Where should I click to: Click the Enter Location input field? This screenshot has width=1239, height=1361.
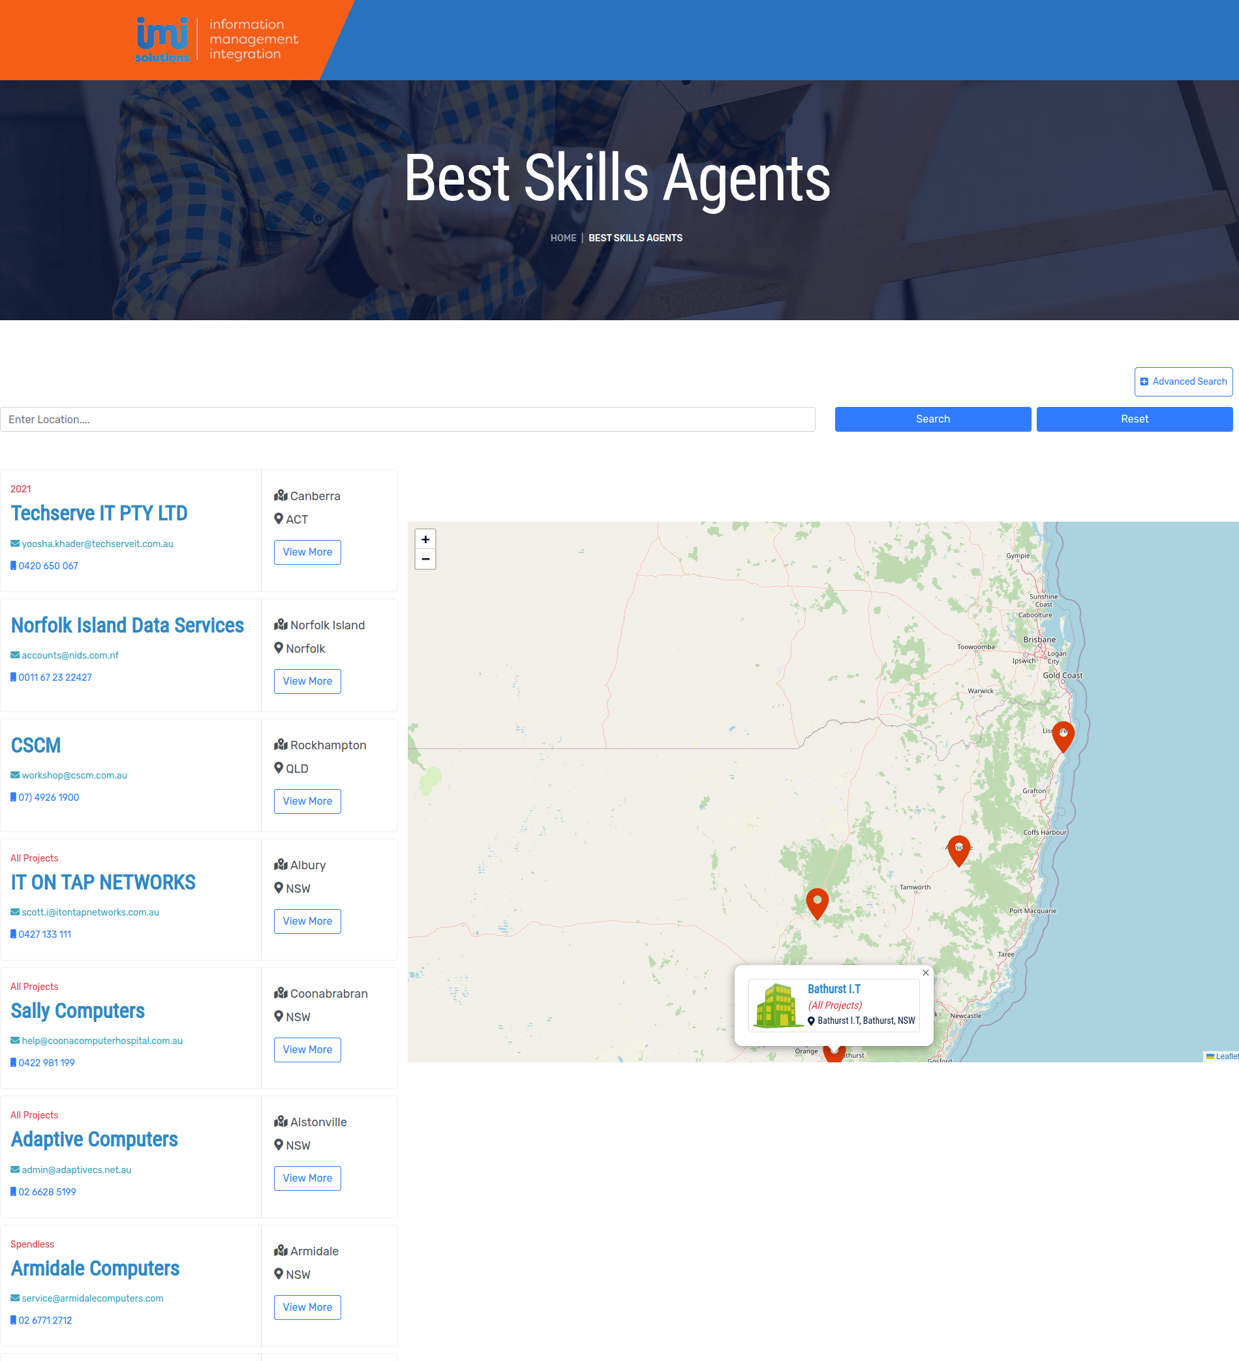(x=407, y=419)
